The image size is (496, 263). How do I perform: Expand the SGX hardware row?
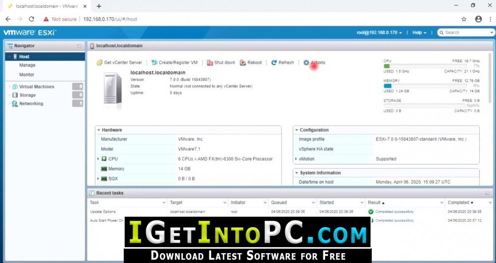pyautogui.click(x=98, y=179)
